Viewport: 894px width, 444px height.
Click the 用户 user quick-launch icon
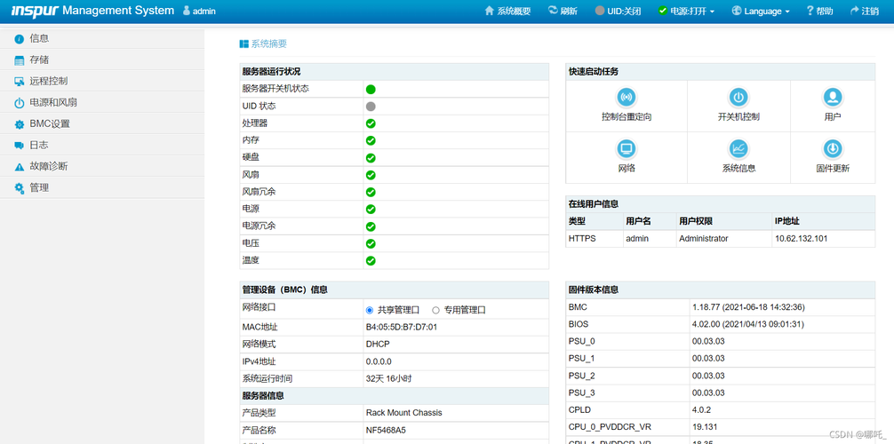tap(832, 97)
